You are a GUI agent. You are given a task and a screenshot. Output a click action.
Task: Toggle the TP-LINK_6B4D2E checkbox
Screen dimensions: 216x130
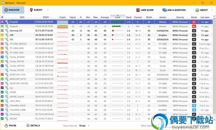coord(2,44)
